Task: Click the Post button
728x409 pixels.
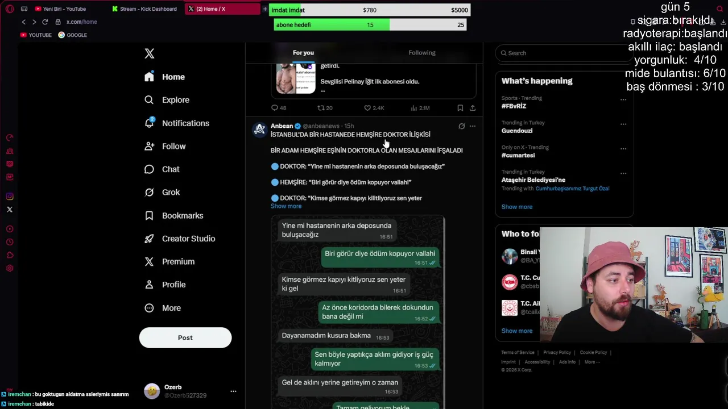Action: tap(185, 337)
